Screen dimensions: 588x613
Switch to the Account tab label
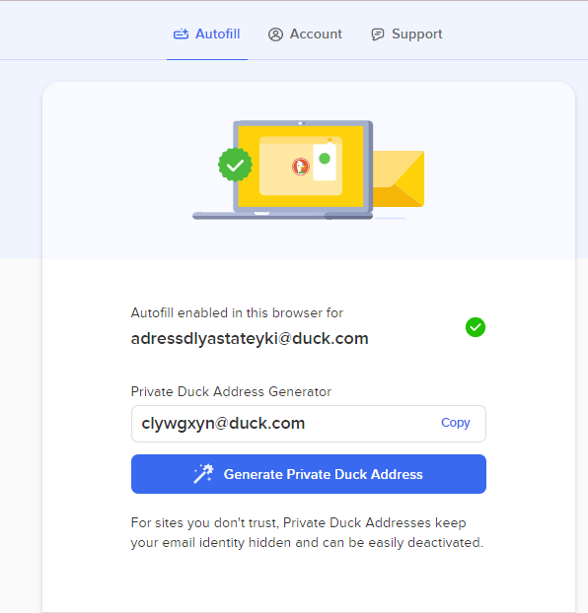point(316,34)
